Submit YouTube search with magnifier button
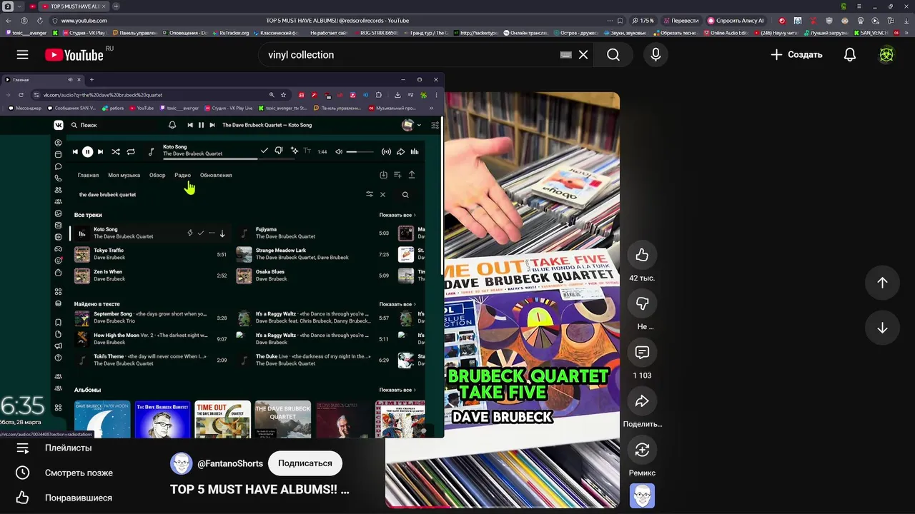Screen dimensions: 915x514 (x=613, y=55)
